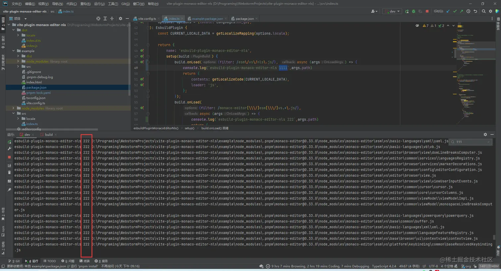Collapse the dist folder in project tree
The image size is (501, 271).
pyautogui.click(x=14, y=30)
